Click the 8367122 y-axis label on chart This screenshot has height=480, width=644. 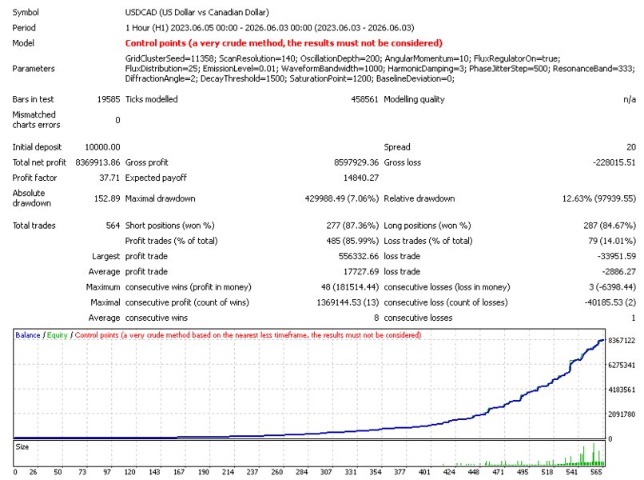(622, 341)
